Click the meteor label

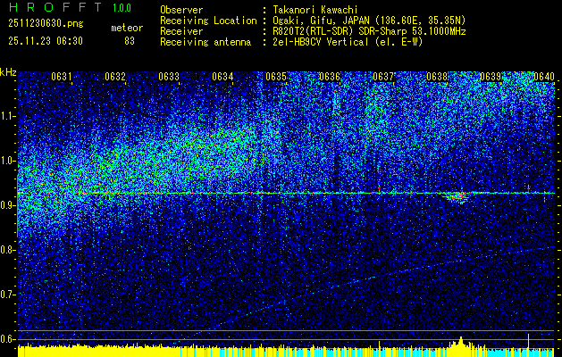127,28
